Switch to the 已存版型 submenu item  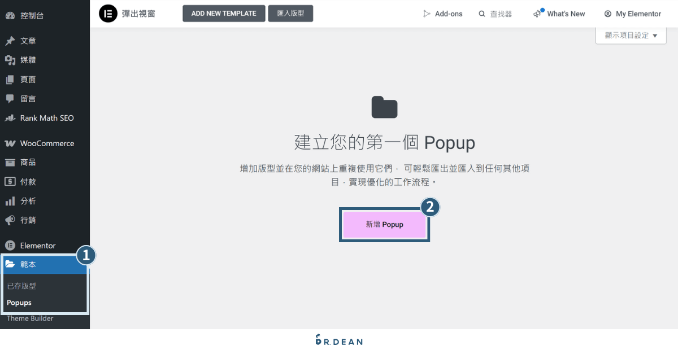21,286
